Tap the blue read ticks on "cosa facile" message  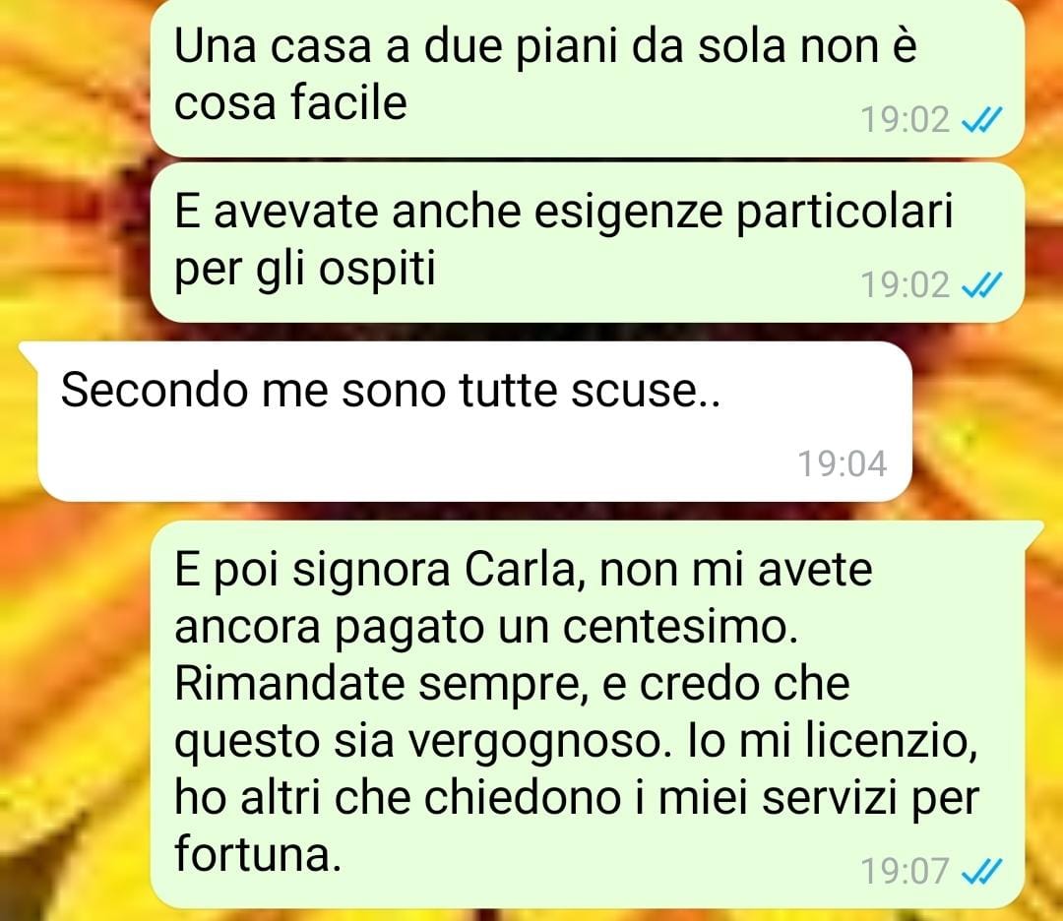981,121
